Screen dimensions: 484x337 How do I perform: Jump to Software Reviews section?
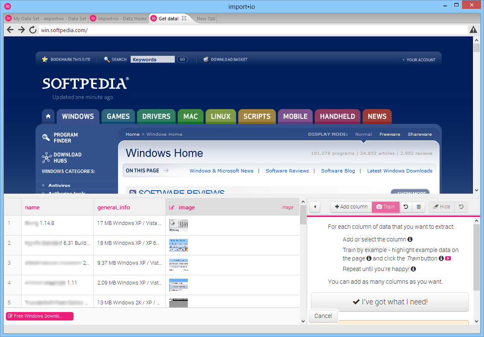coord(287,171)
